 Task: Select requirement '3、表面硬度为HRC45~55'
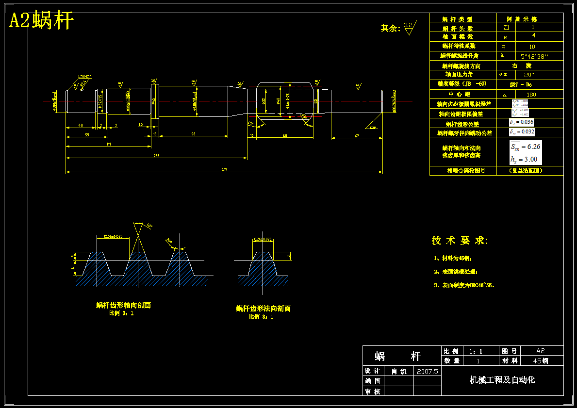464,285
